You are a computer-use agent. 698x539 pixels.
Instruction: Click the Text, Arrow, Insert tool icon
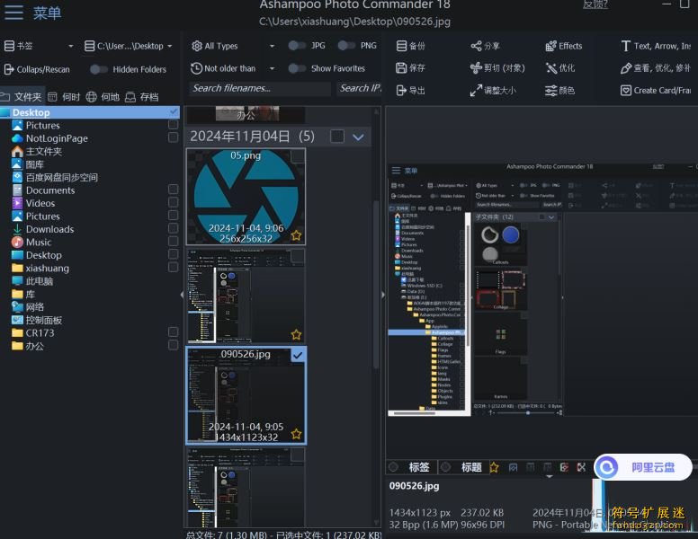pos(626,46)
